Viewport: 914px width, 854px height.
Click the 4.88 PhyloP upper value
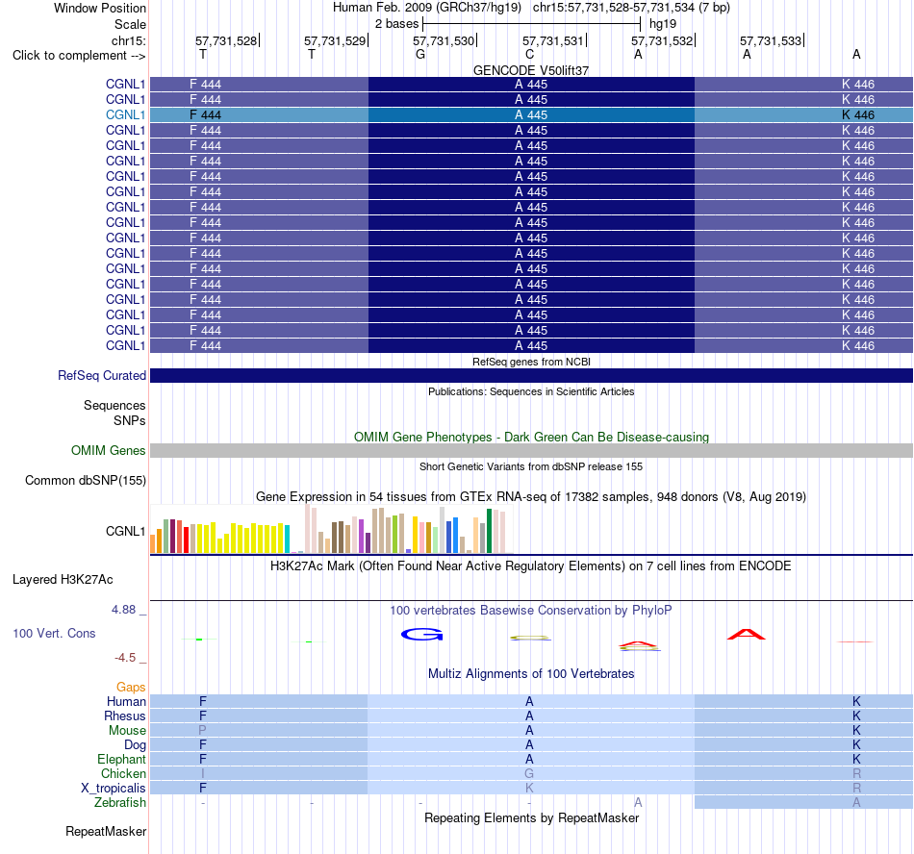click(x=123, y=610)
